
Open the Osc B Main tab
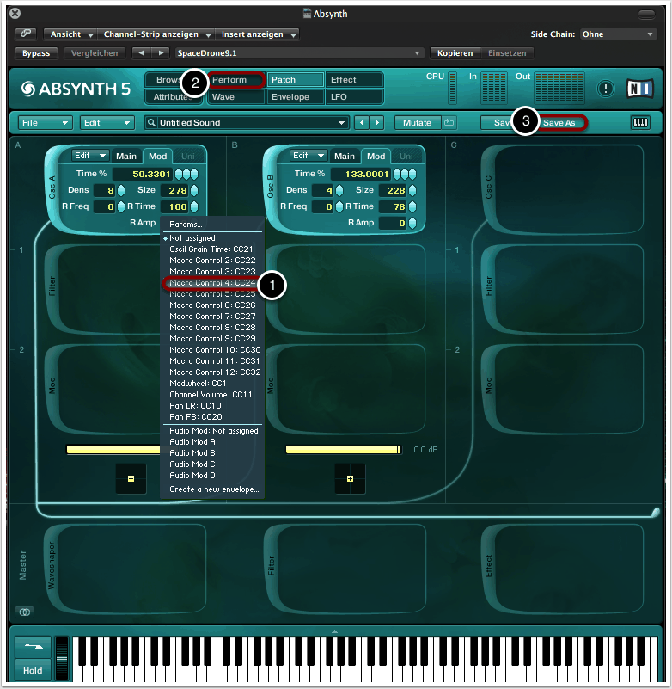(345, 156)
